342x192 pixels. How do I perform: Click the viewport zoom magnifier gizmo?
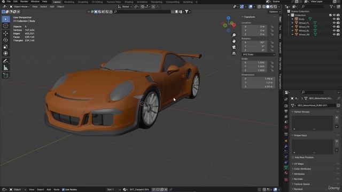(x=234, y=35)
